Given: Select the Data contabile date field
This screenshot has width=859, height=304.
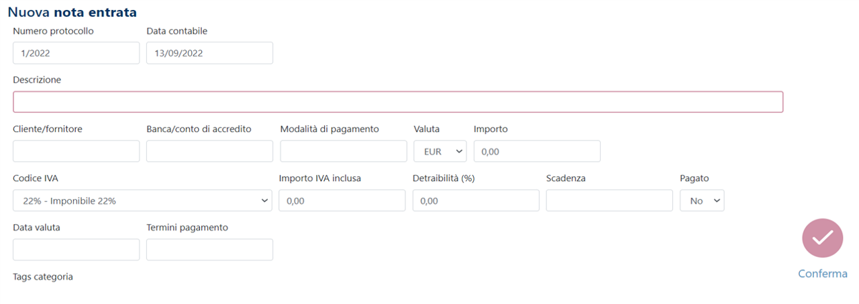Looking at the screenshot, I should (x=209, y=53).
